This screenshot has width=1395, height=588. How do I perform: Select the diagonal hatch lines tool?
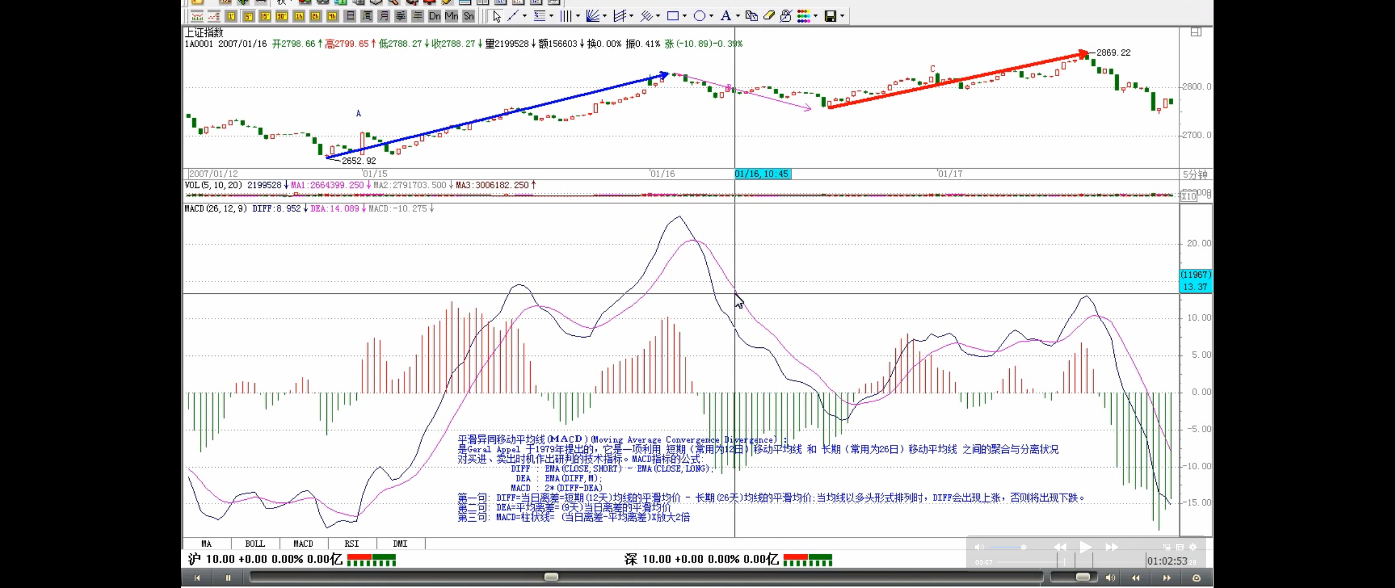(x=646, y=16)
